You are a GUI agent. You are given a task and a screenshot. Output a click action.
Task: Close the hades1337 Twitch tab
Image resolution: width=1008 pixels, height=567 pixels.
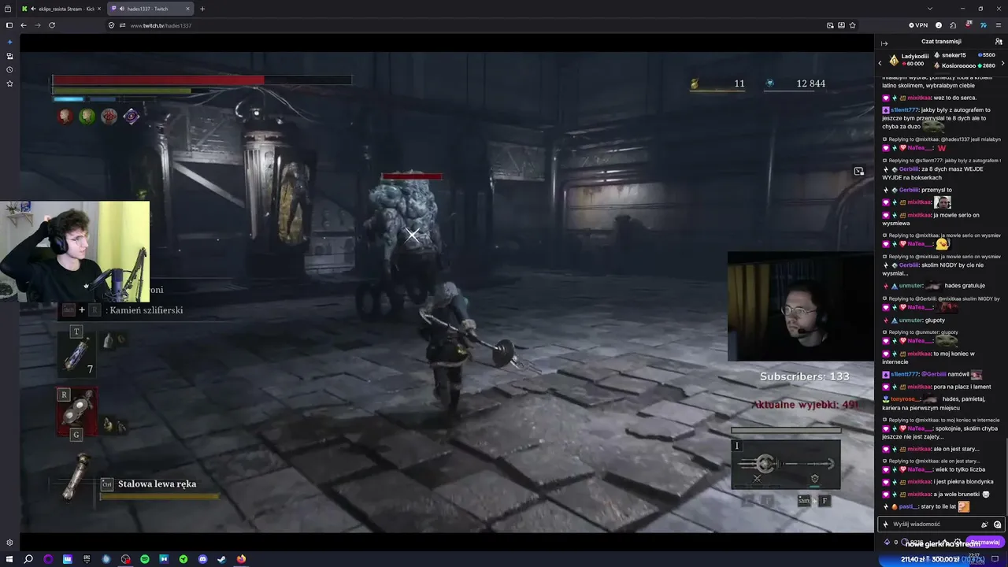[x=187, y=9]
